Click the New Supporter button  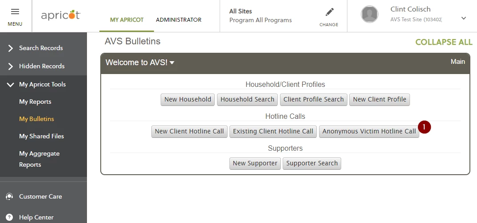click(255, 164)
